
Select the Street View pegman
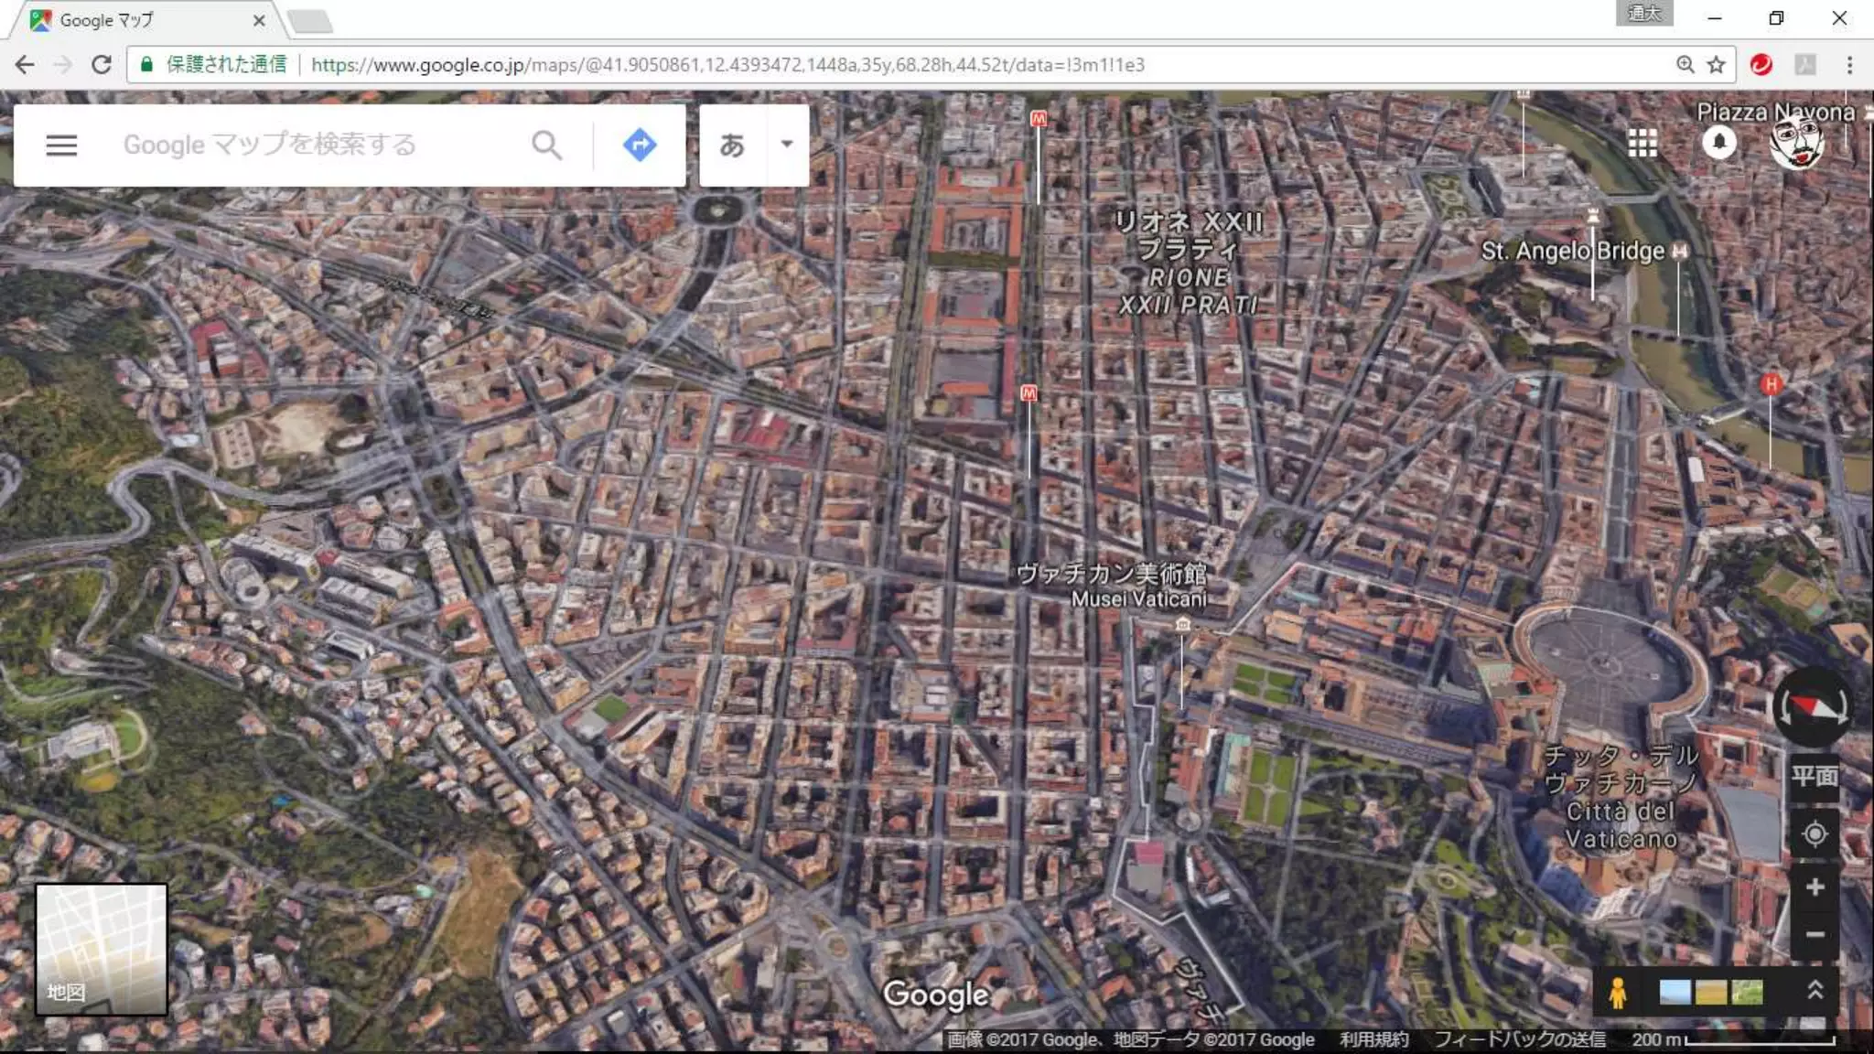click(x=1618, y=993)
